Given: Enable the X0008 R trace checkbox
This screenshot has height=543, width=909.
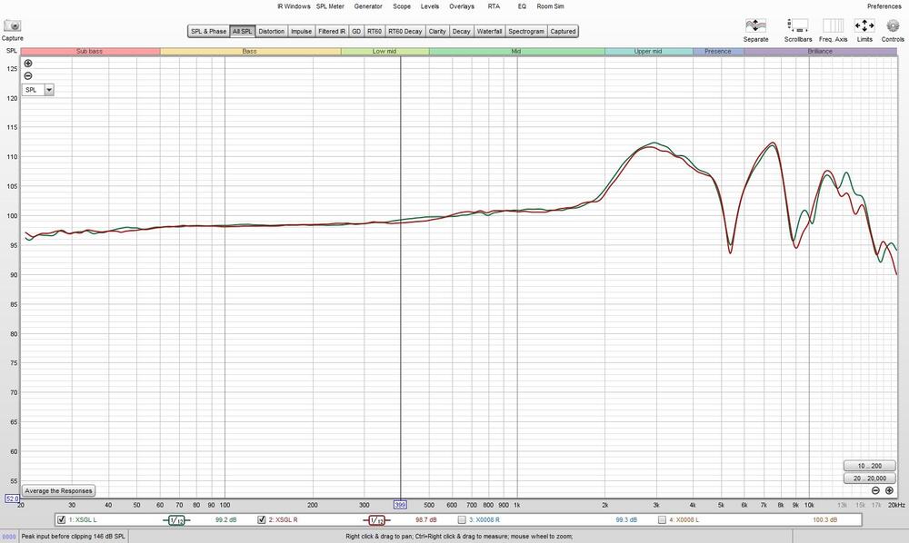Looking at the screenshot, I should pos(462,520).
